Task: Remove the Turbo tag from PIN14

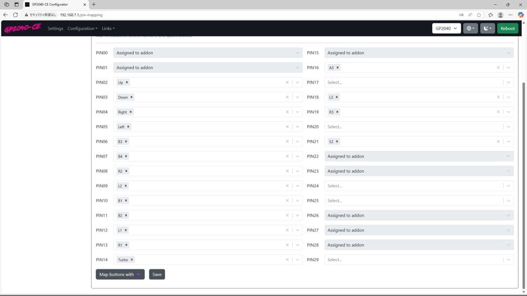Action: coord(132,260)
